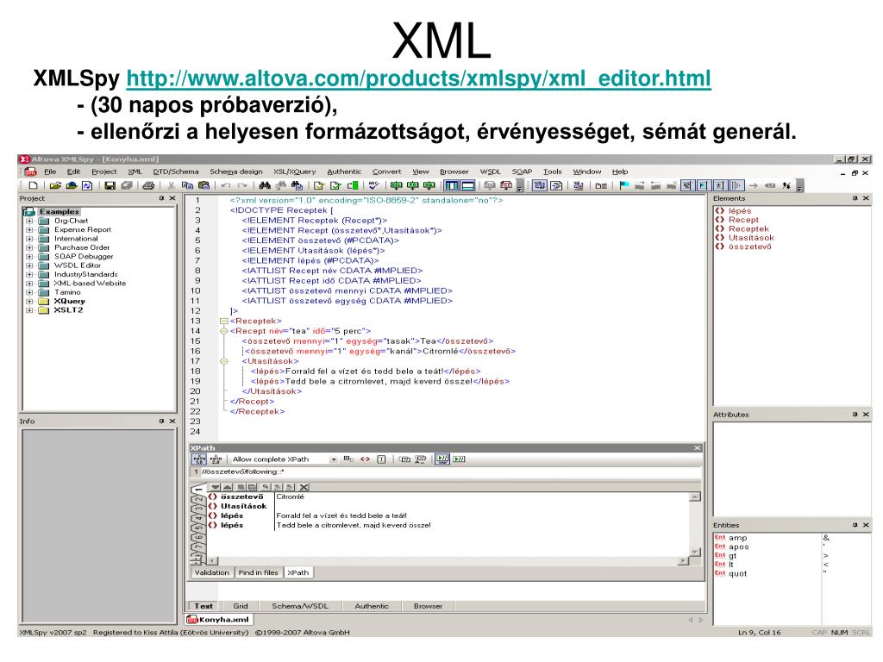
Task: Select XPath 1.0 version icon
Action: [x=199, y=459]
